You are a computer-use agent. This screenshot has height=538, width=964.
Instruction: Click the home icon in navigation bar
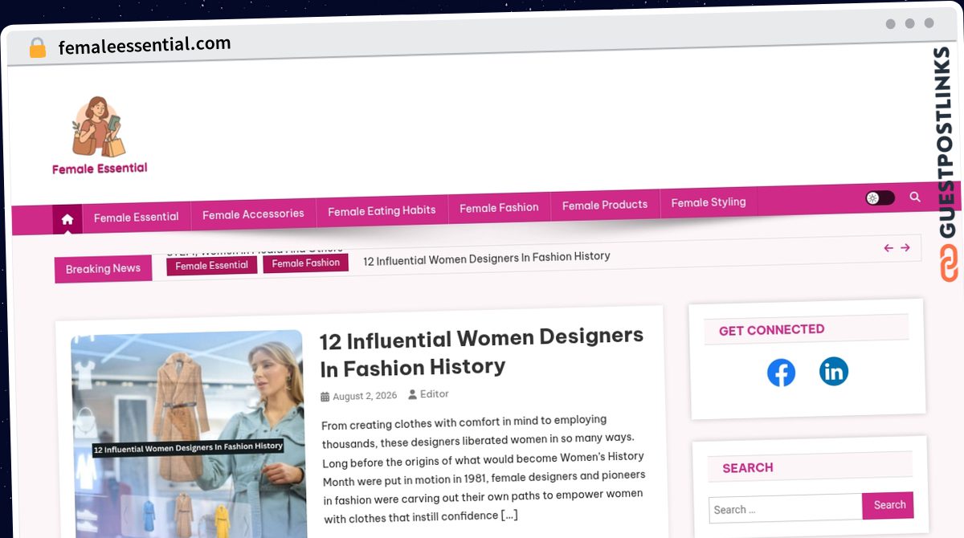click(67, 219)
